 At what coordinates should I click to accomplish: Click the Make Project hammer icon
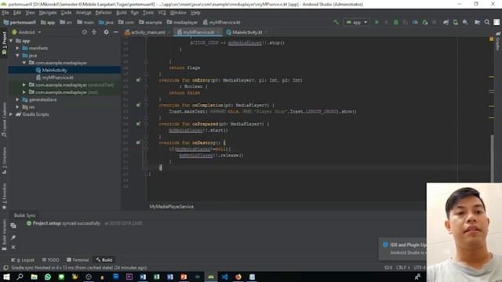pos(336,23)
